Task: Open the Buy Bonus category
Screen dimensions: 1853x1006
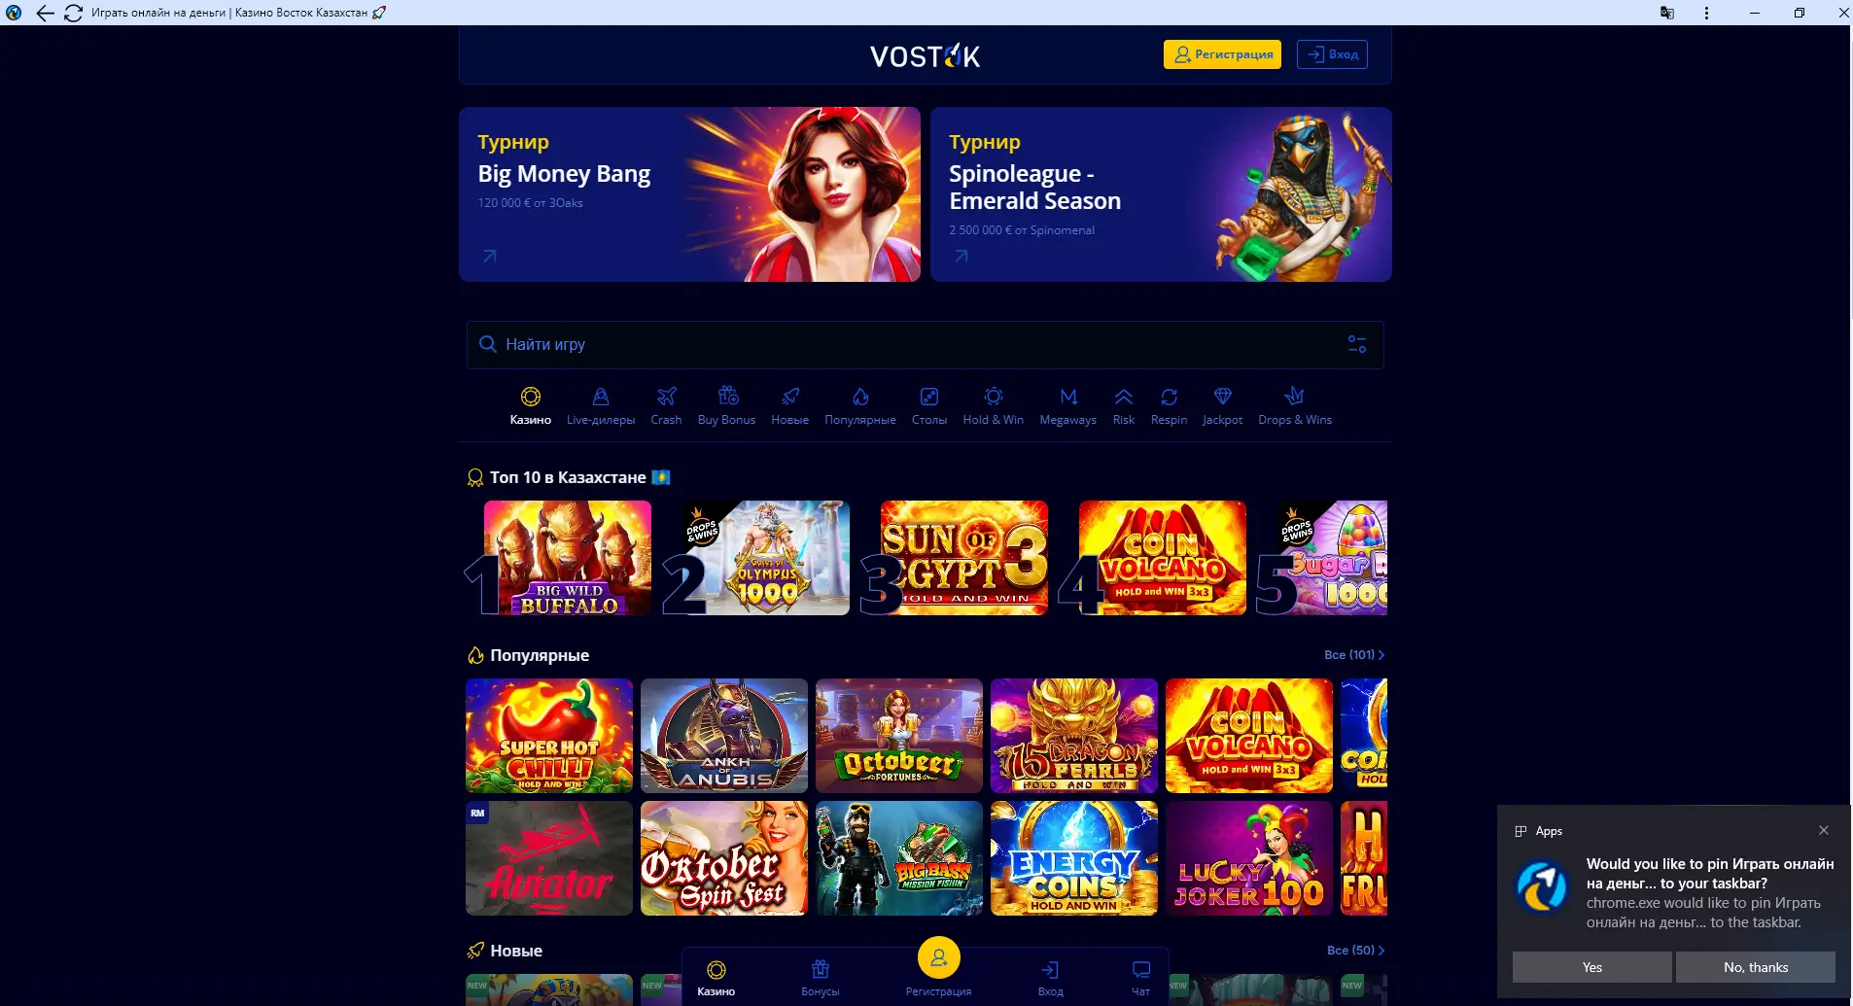Action: (x=726, y=405)
